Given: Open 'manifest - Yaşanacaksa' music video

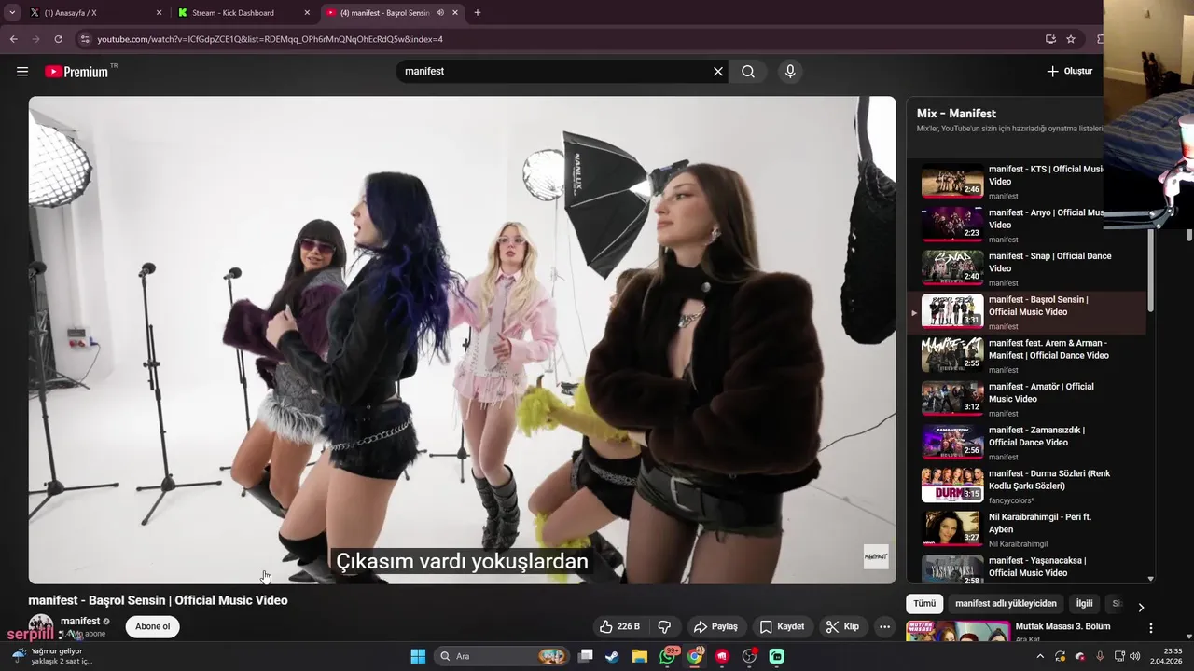Looking at the screenshot, I should coord(1026,568).
